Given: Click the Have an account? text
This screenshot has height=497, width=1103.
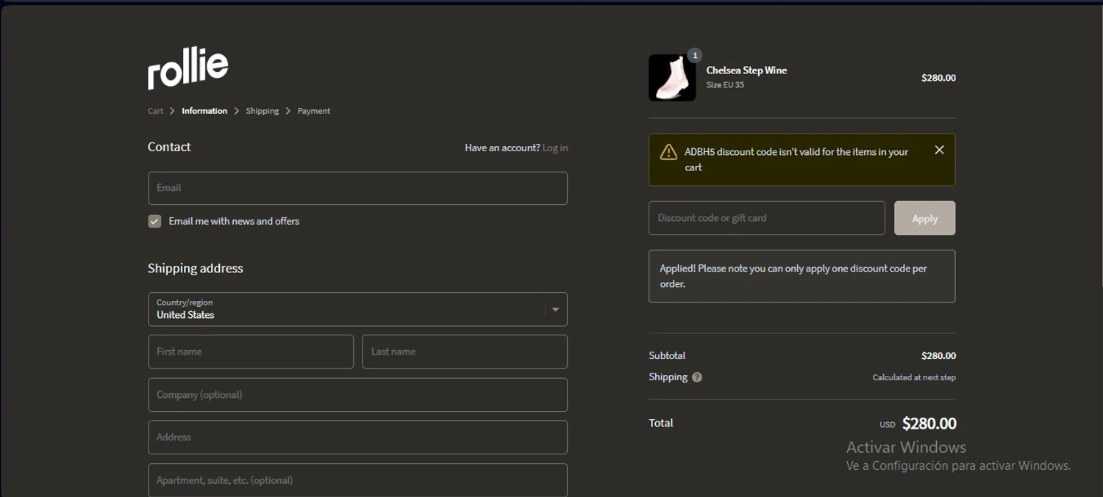Looking at the screenshot, I should click(502, 148).
